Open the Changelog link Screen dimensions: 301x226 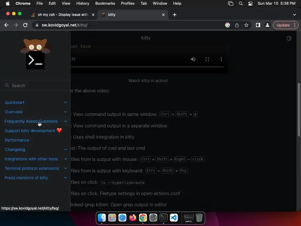tap(15, 149)
